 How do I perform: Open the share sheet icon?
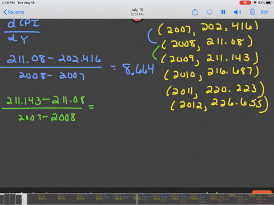coord(195,12)
